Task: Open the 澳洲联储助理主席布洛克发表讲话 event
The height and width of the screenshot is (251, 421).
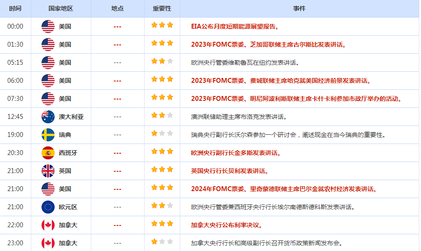Action: point(238,117)
